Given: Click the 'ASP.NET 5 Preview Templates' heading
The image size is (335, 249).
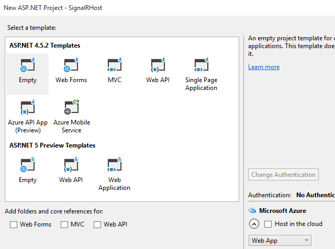Looking at the screenshot, I should [52, 145].
